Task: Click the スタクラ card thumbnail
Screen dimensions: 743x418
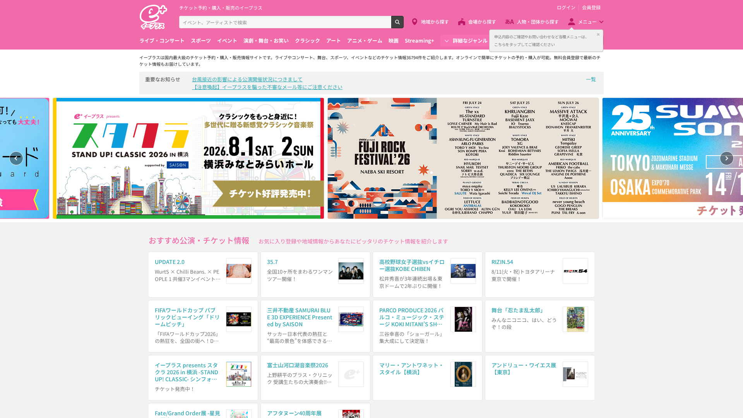Action: pyautogui.click(x=239, y=374)
